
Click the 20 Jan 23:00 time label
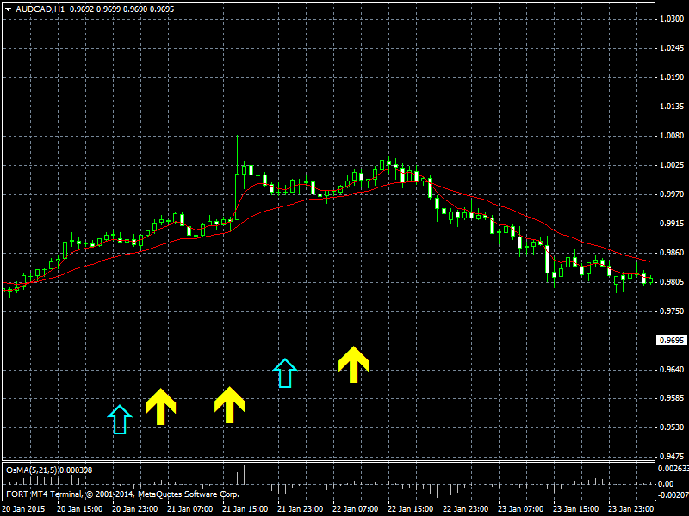(135, 509)
